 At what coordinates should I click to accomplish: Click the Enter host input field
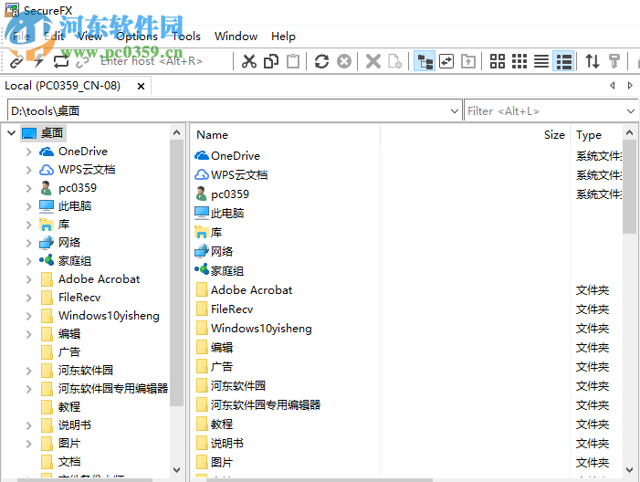point(164,62)
